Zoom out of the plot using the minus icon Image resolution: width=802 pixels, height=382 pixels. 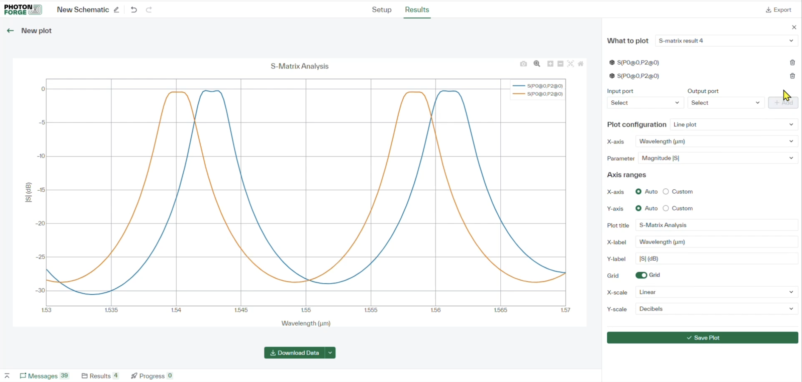[561, 64]
